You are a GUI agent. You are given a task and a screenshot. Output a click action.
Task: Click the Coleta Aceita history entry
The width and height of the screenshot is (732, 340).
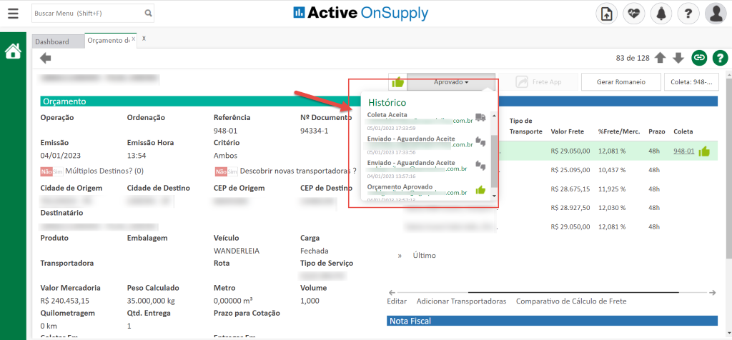[426, 121]
